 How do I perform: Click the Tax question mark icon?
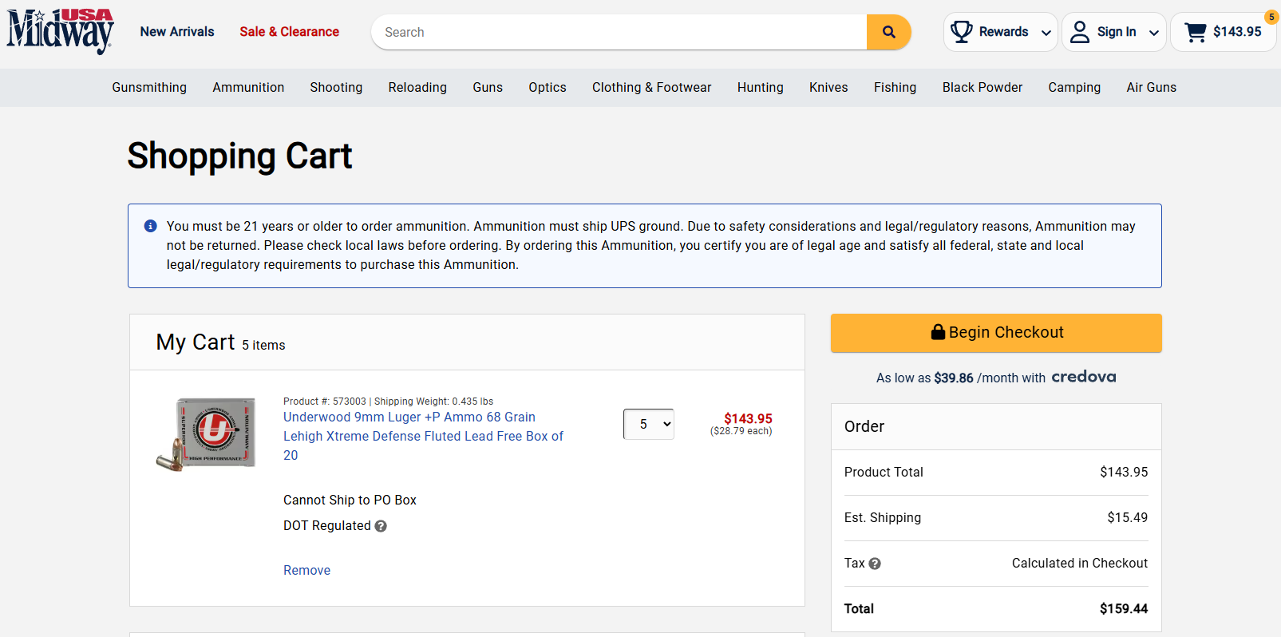pos(875,564)
